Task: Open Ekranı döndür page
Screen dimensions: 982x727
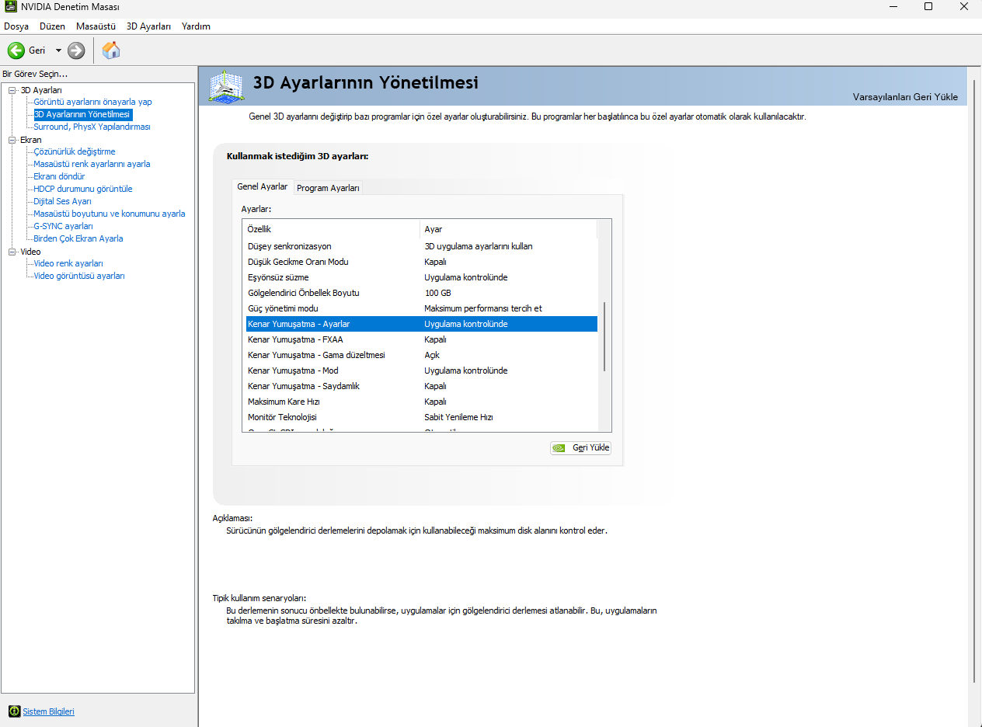Action: [x=59, y=176]
